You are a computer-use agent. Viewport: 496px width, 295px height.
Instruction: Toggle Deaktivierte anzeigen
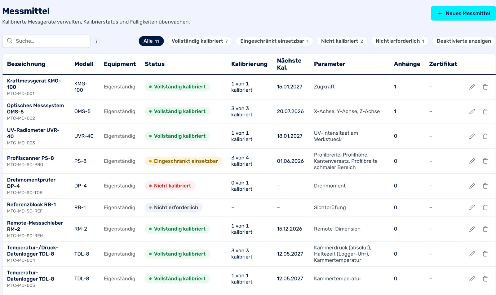pyautogui.click(x=464, y=41)
